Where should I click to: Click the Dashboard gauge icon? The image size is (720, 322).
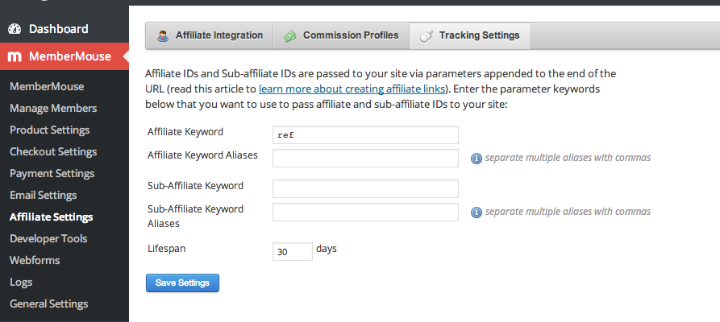pyautogui.click(x=15, y=29)
